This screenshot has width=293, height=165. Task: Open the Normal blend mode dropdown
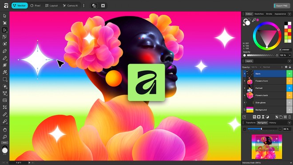click(x=273, y=67)
